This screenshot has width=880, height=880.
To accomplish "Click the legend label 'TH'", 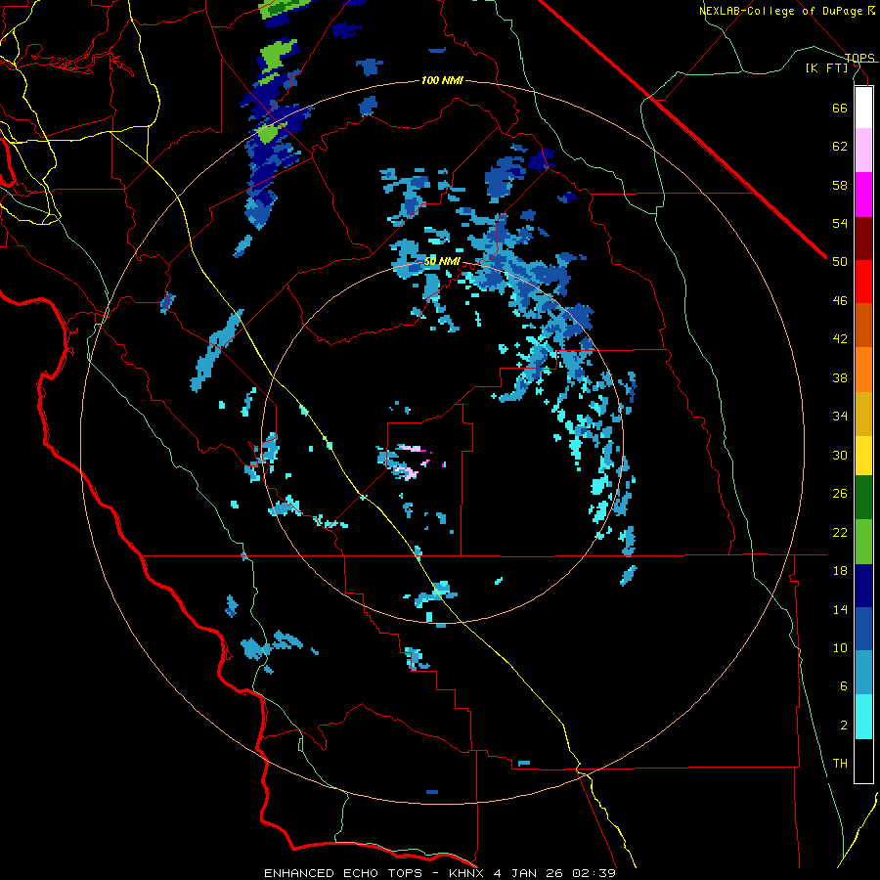I will click(x=840, y=764).
